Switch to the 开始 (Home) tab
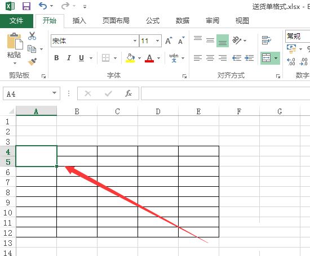The height and width of the screenshot is (256, 310). 50,21
